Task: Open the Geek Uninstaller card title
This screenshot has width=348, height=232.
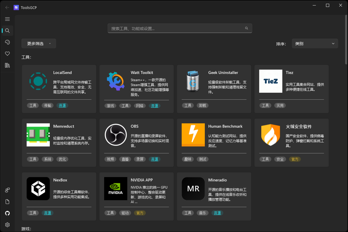Action: (223, 73)
